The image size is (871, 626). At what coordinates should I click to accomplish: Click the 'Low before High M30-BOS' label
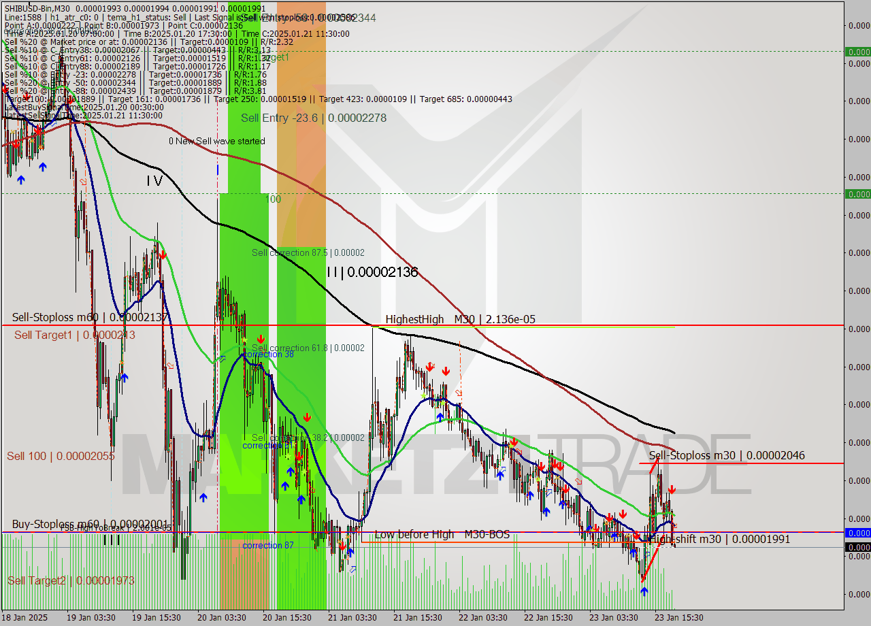coord(442,535)
